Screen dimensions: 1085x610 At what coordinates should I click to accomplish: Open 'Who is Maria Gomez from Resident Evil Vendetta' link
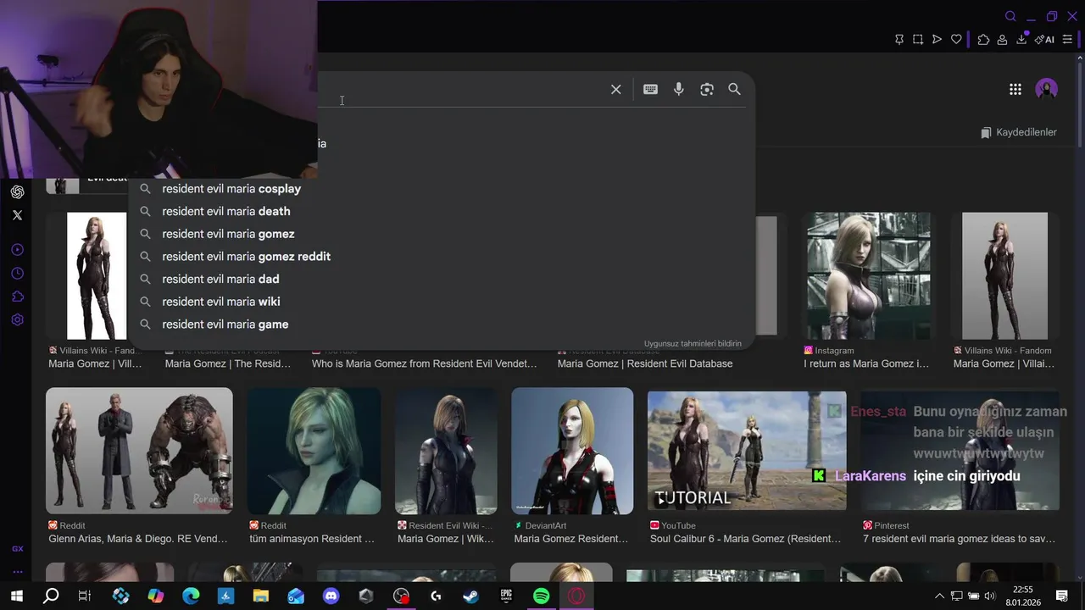pyautogui.click(x=425, y=363)
